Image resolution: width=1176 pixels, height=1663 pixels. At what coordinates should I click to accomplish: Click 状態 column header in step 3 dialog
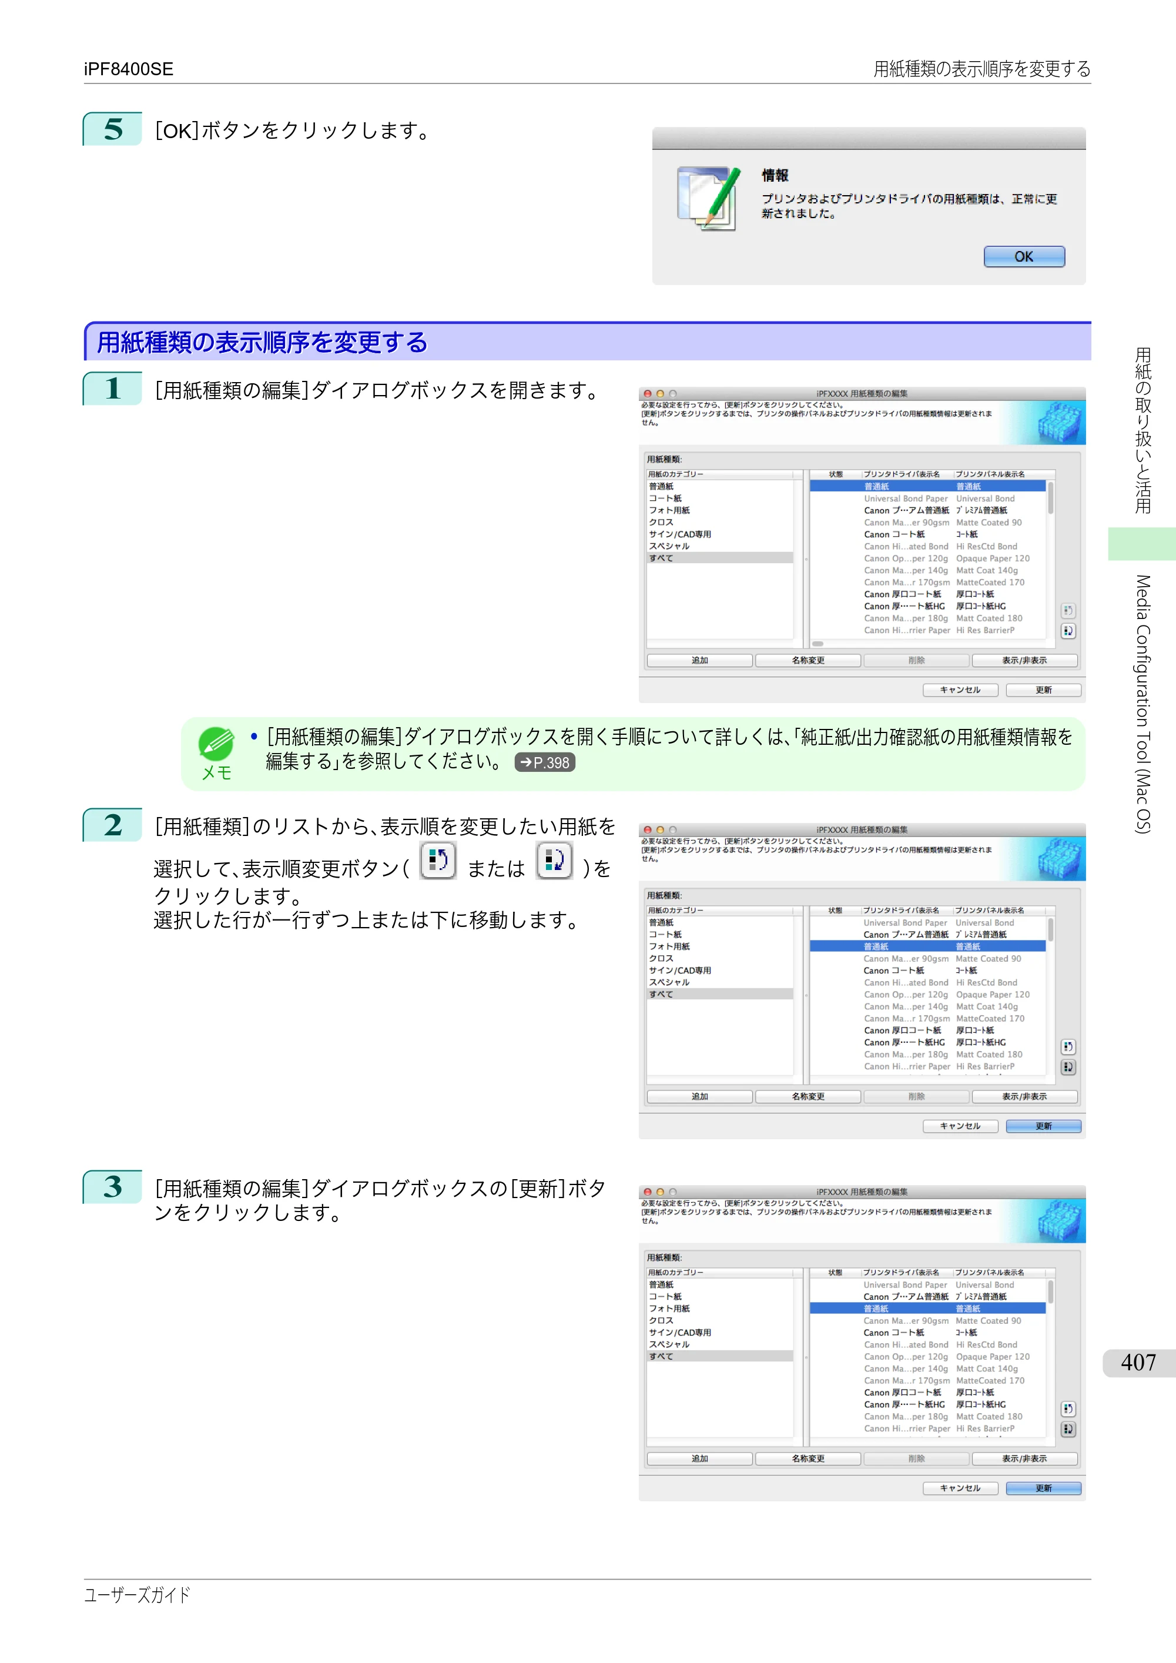(836, 1273)
